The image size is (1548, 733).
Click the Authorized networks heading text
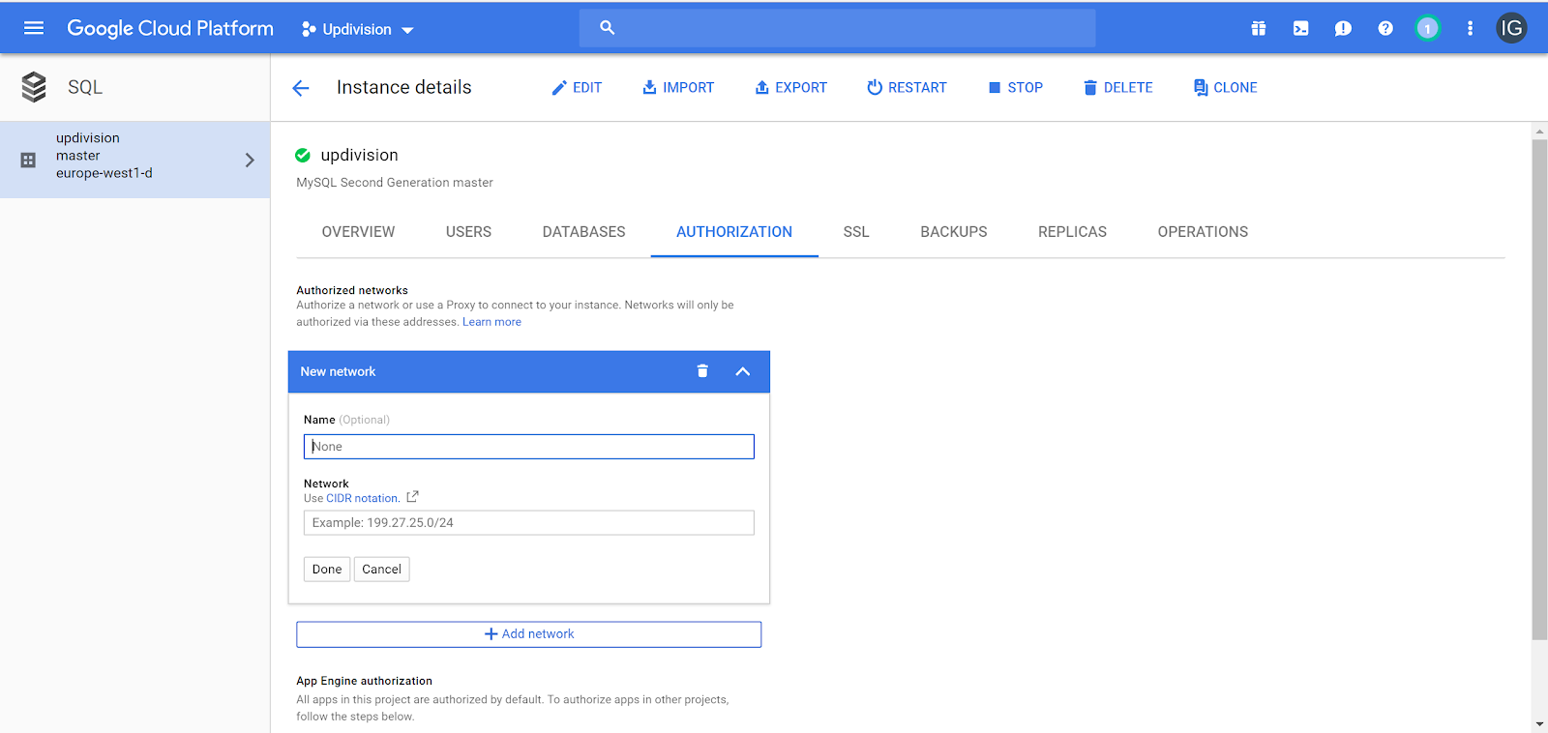(352, 290)
